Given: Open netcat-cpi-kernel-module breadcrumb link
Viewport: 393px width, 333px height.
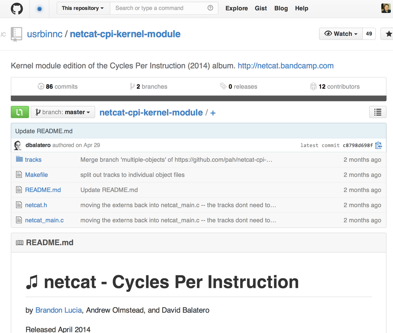Looking at the screenshot, I should pyautogui.click(x=151, y=113).
